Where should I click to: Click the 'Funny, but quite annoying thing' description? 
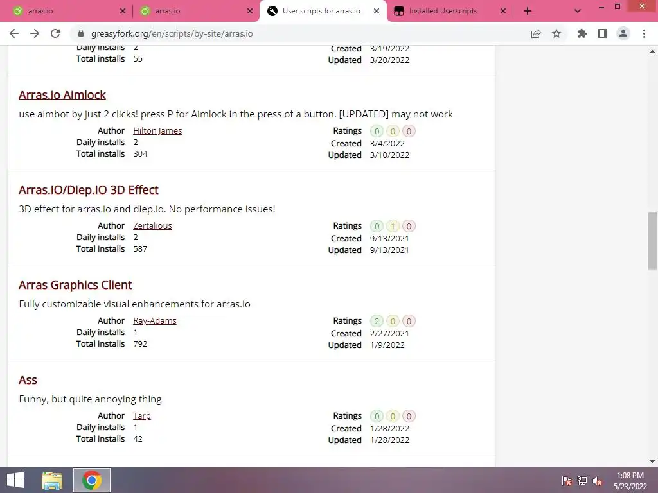click(90, 399)
